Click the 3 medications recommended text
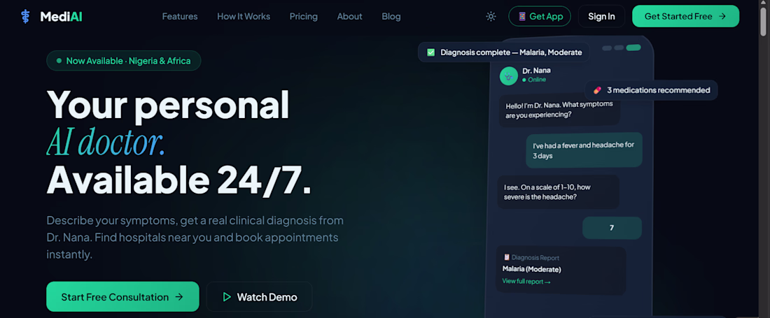Viewport: 770px width, 318px height. point(659,90)
